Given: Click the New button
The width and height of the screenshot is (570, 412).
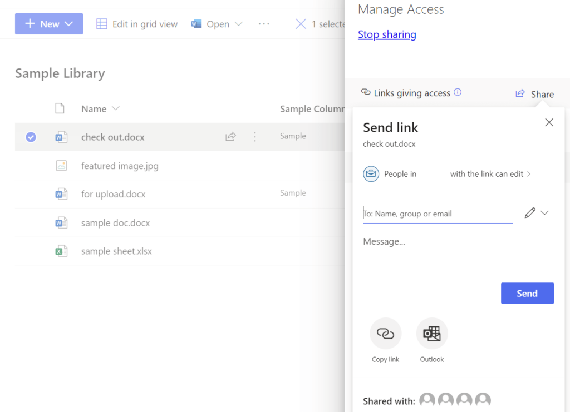Looking at the screenshot, I should point(49,24).
